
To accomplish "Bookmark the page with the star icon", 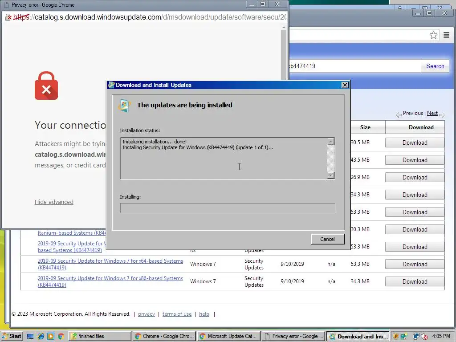I will tap(433, 35).
